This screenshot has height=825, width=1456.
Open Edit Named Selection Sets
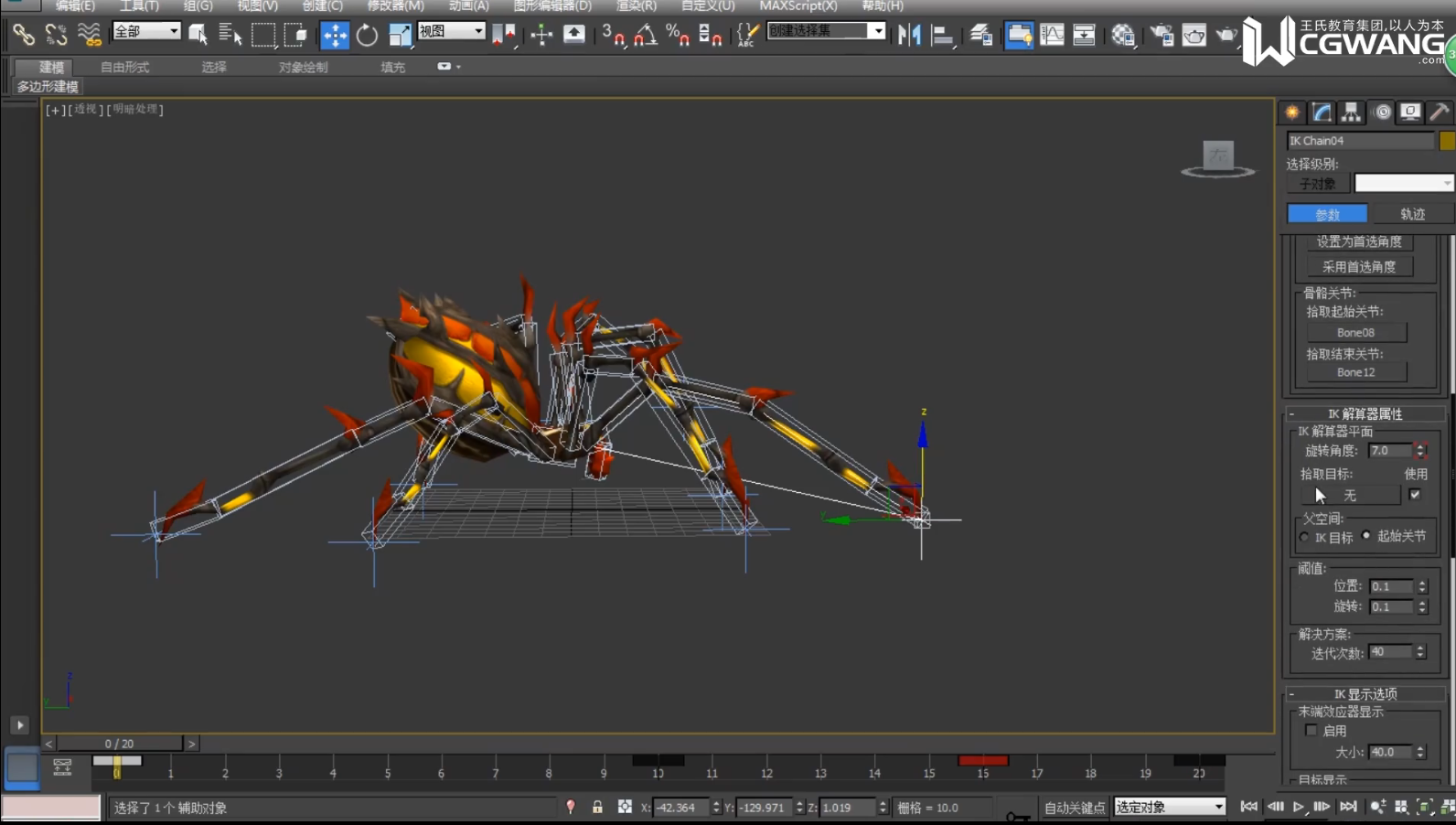746,35
